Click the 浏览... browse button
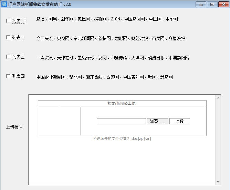Viewport: 230px width, 190px height. coord(157,121)
